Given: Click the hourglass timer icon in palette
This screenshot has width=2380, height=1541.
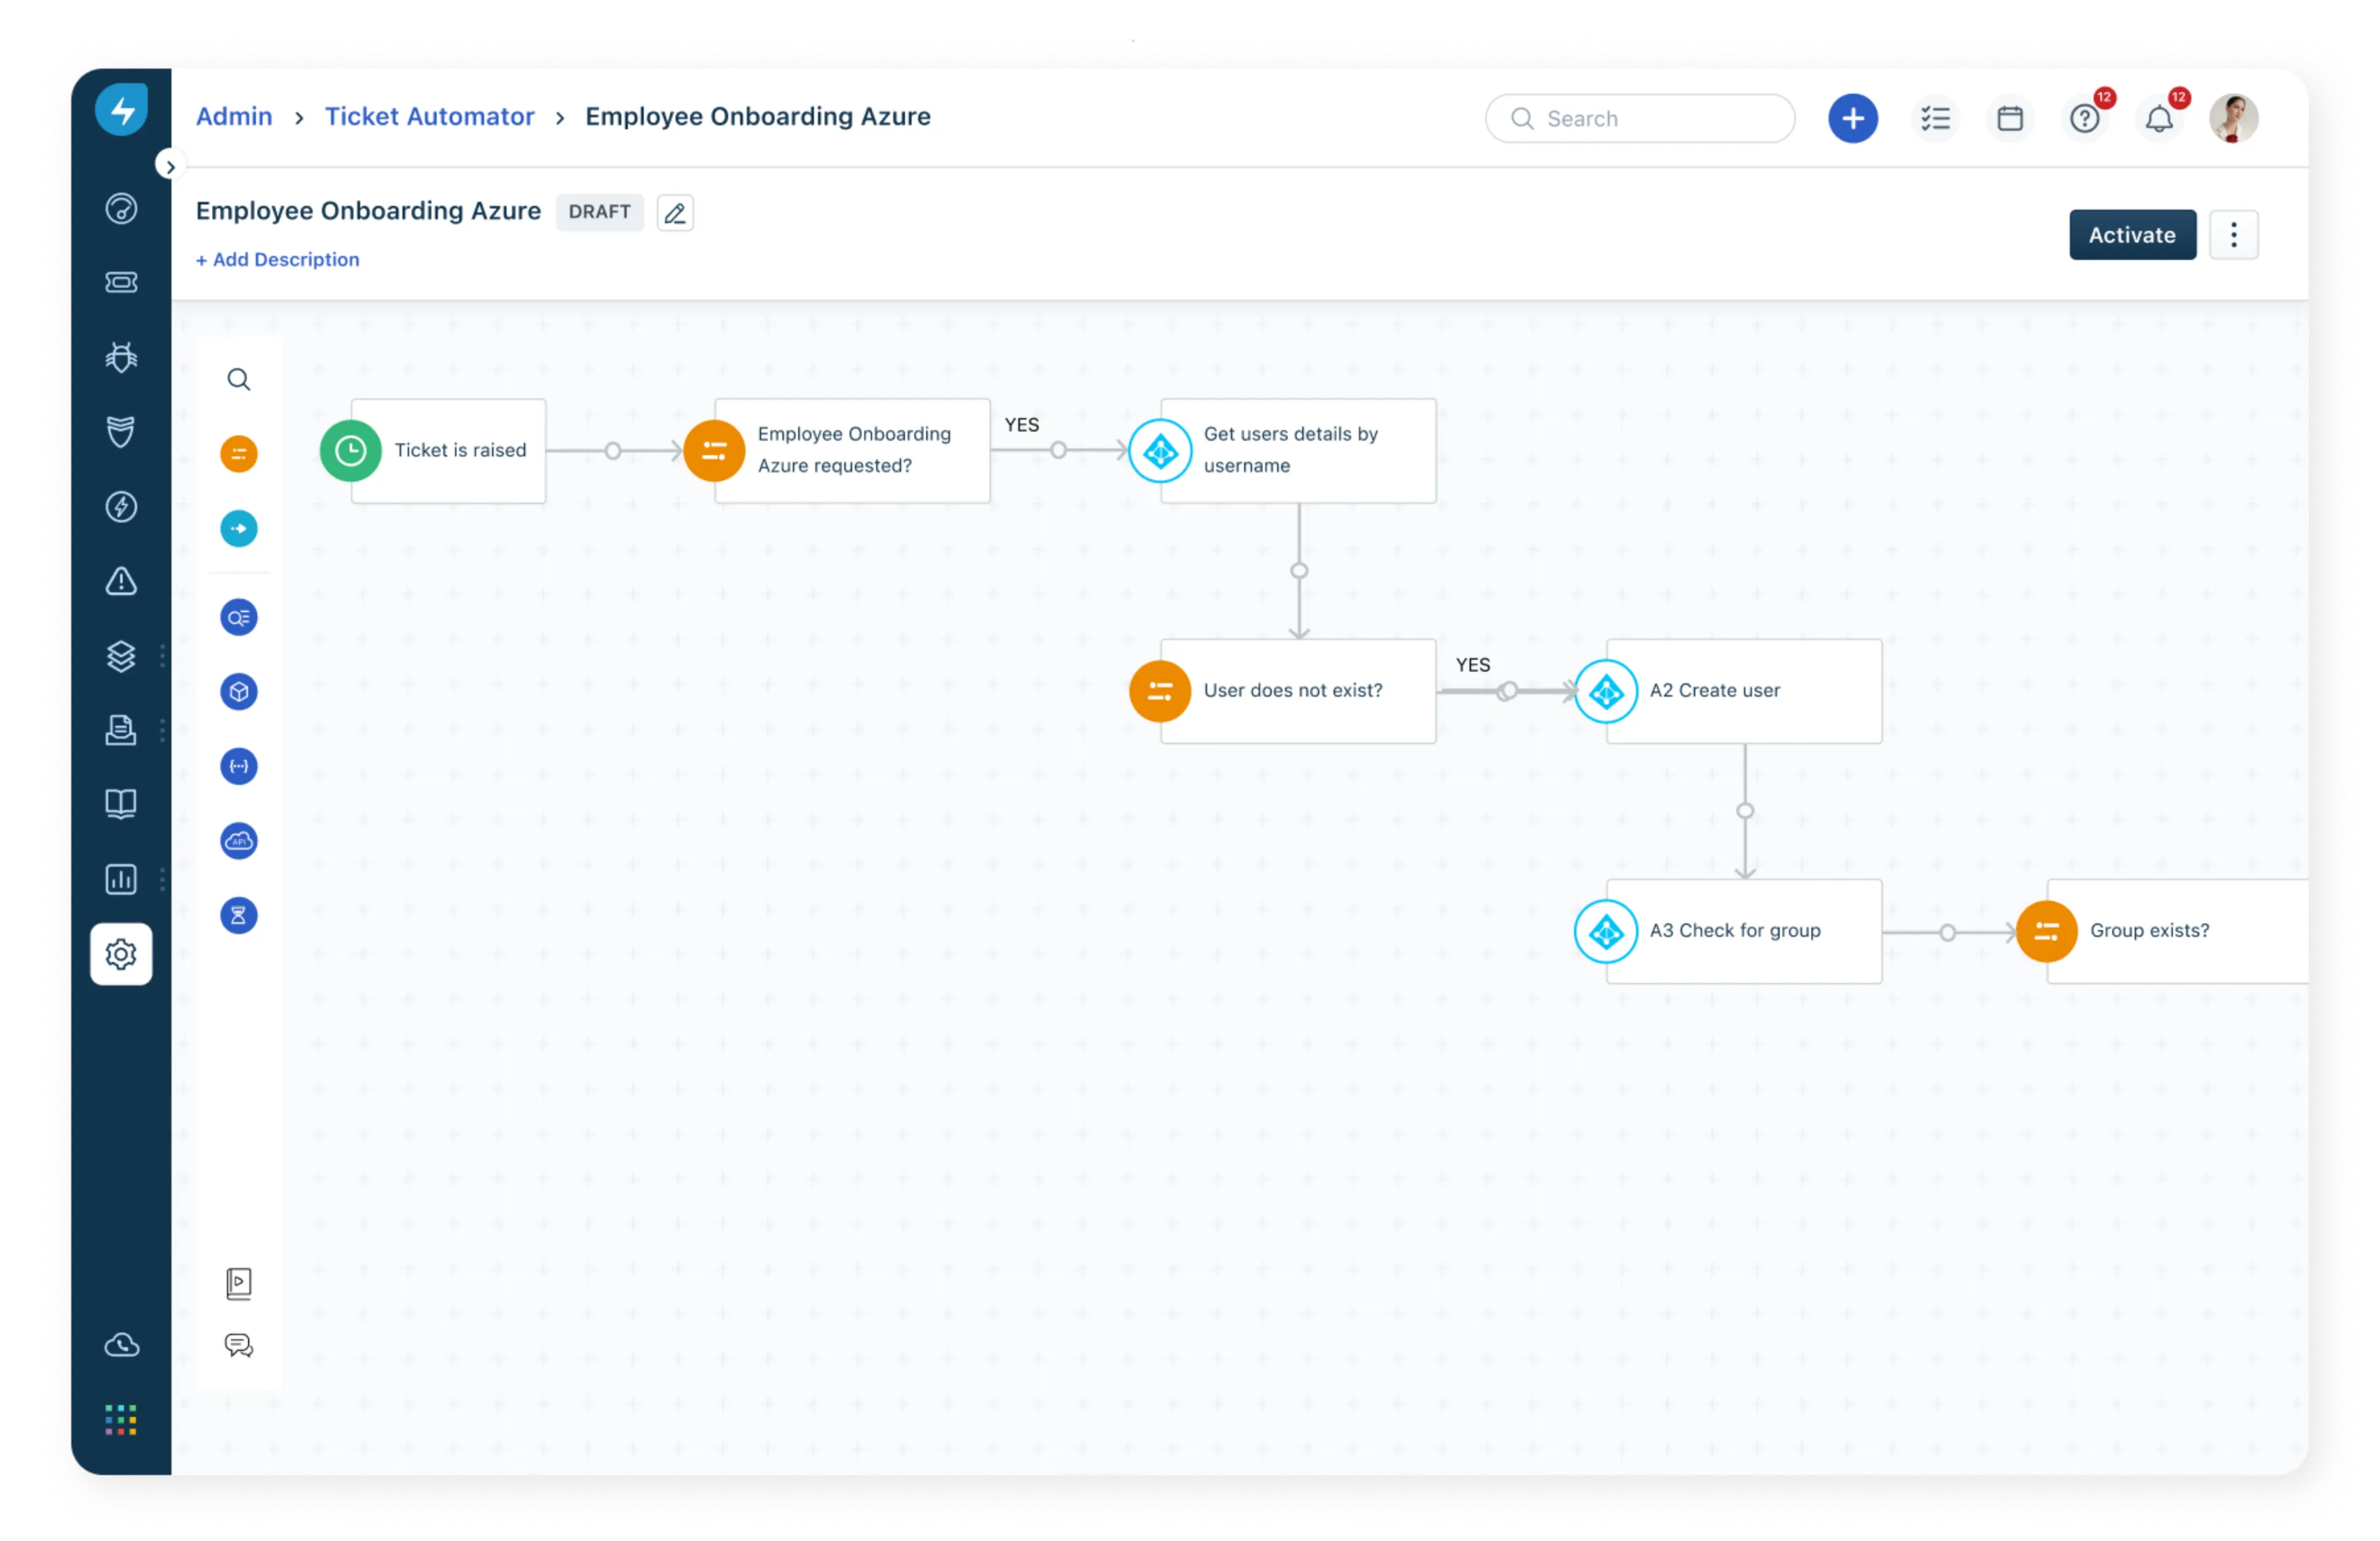Looking at the screenshot, I should tap(238, 915).
